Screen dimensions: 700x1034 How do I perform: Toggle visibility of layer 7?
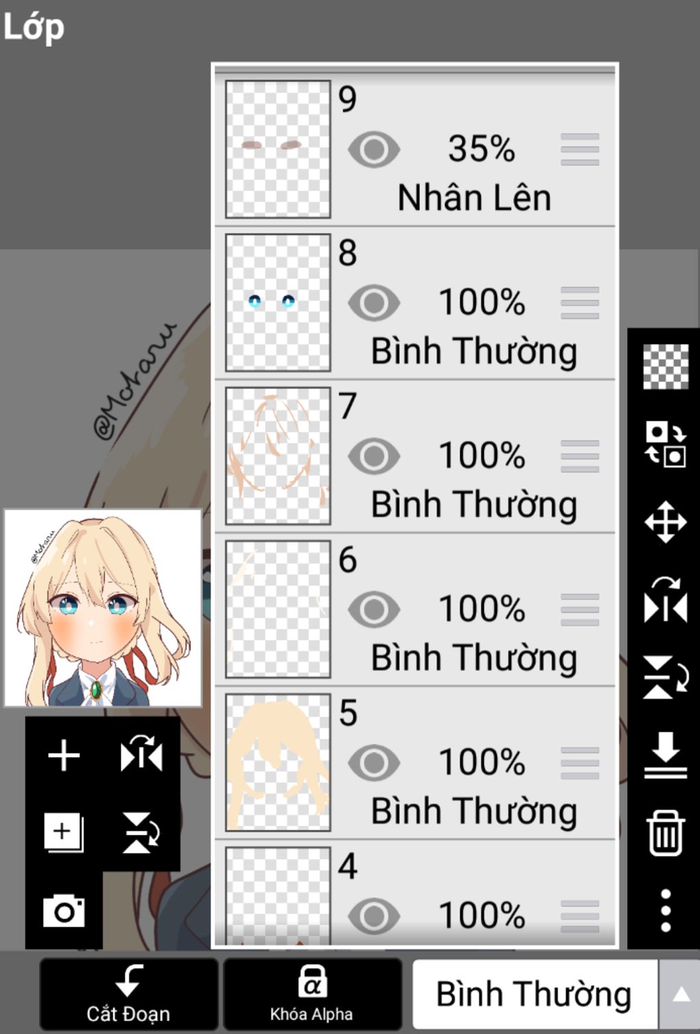(x=373, y=456)
